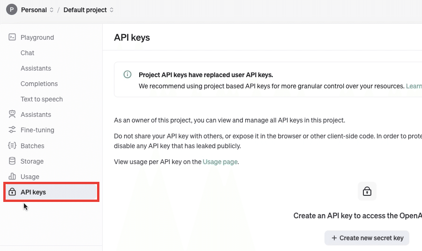Click the API keys page heading
The image size is (422, 251).
tap(132, 37)
